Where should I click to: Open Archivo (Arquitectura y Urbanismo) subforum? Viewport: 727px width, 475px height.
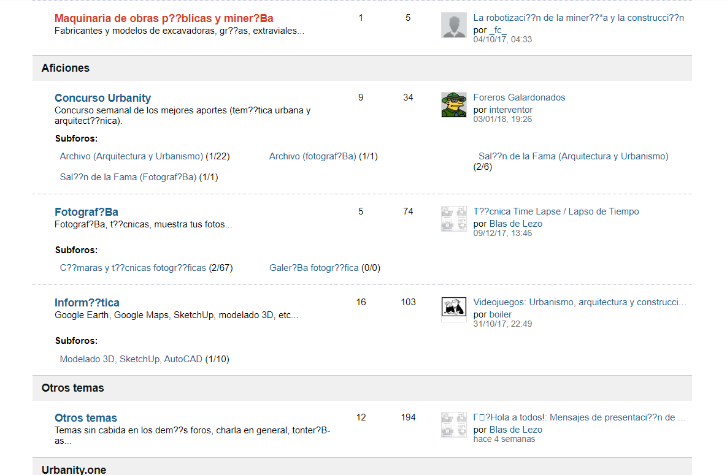pos(131,156)
